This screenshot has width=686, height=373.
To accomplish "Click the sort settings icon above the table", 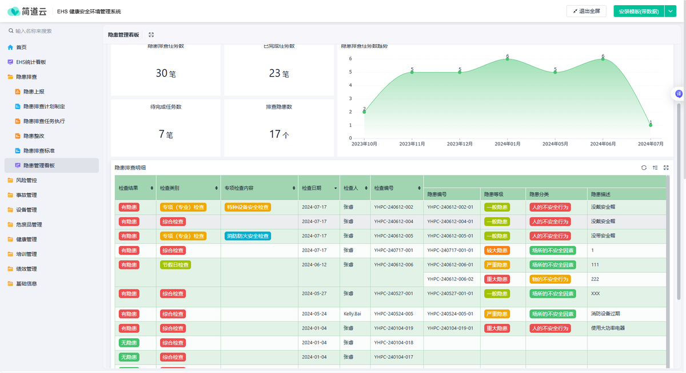I will point(655,168).
